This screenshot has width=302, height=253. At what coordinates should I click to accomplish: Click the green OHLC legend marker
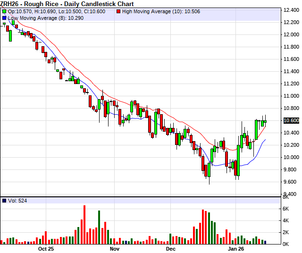(x=4, y=10)
